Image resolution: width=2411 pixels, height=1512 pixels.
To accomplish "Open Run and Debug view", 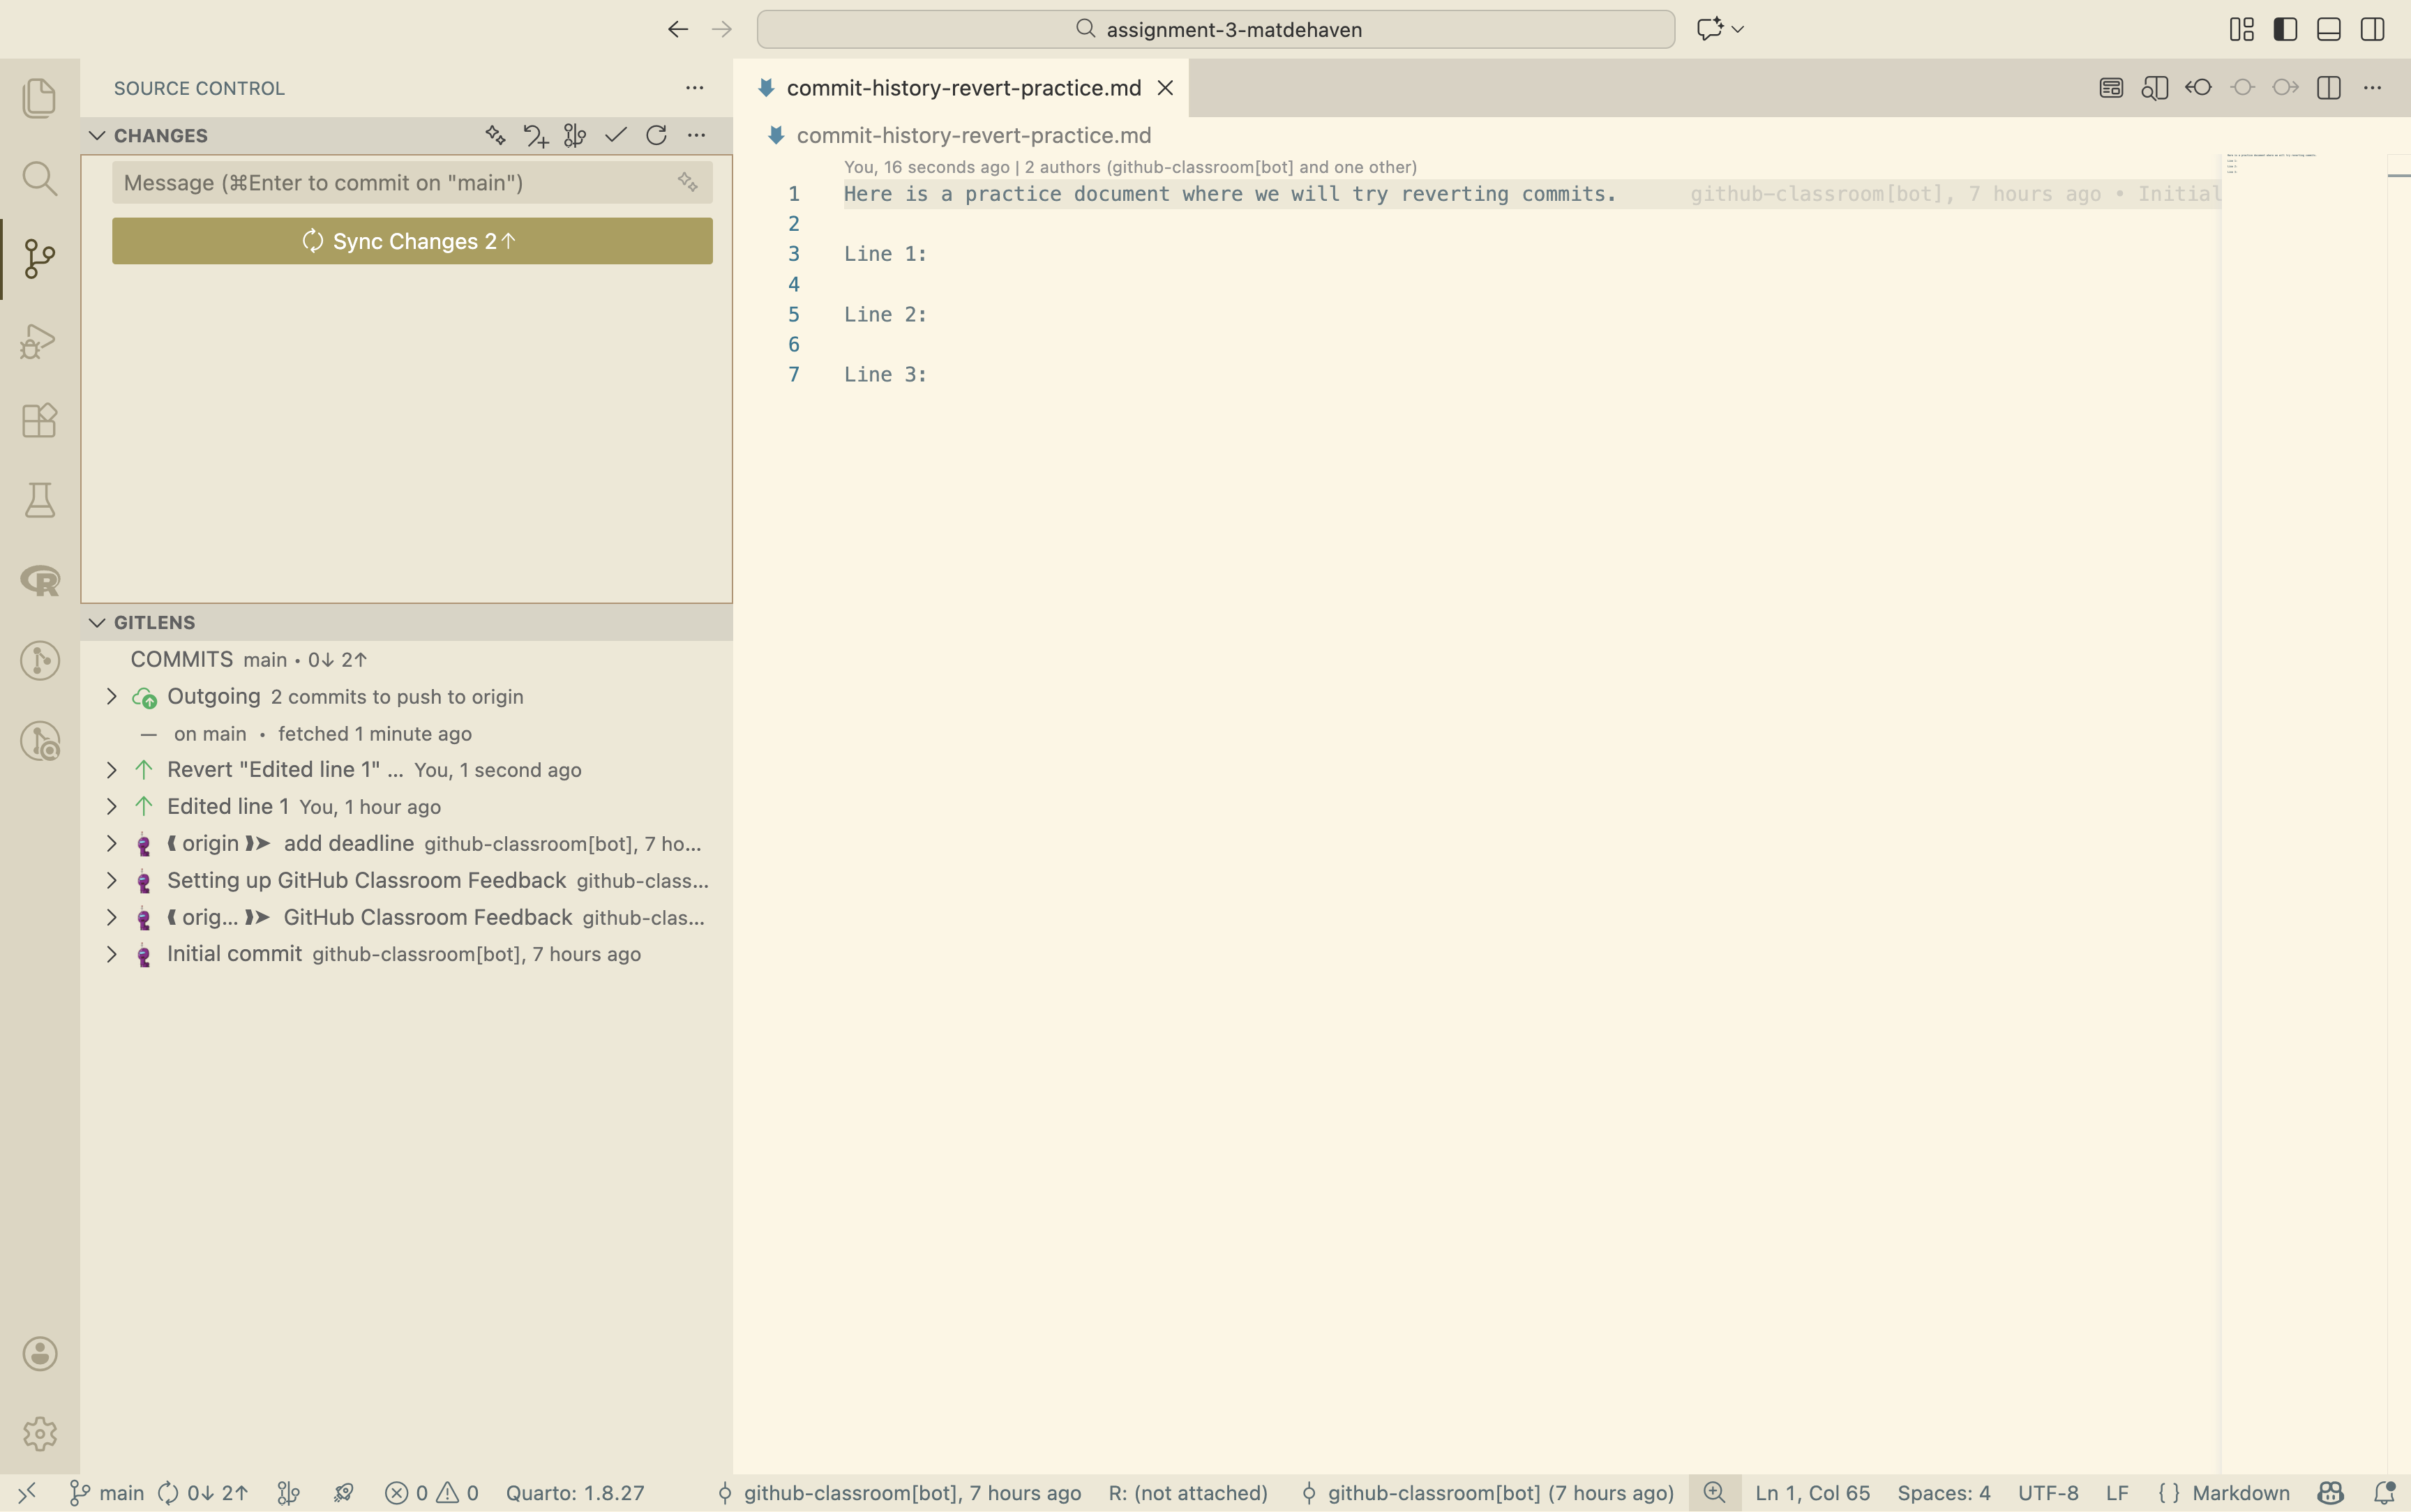I will tap(39, 341).
